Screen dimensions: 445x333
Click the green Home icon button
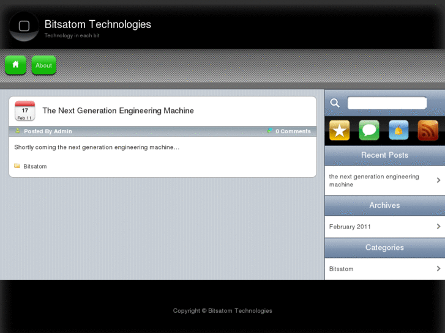coord(15,65)
